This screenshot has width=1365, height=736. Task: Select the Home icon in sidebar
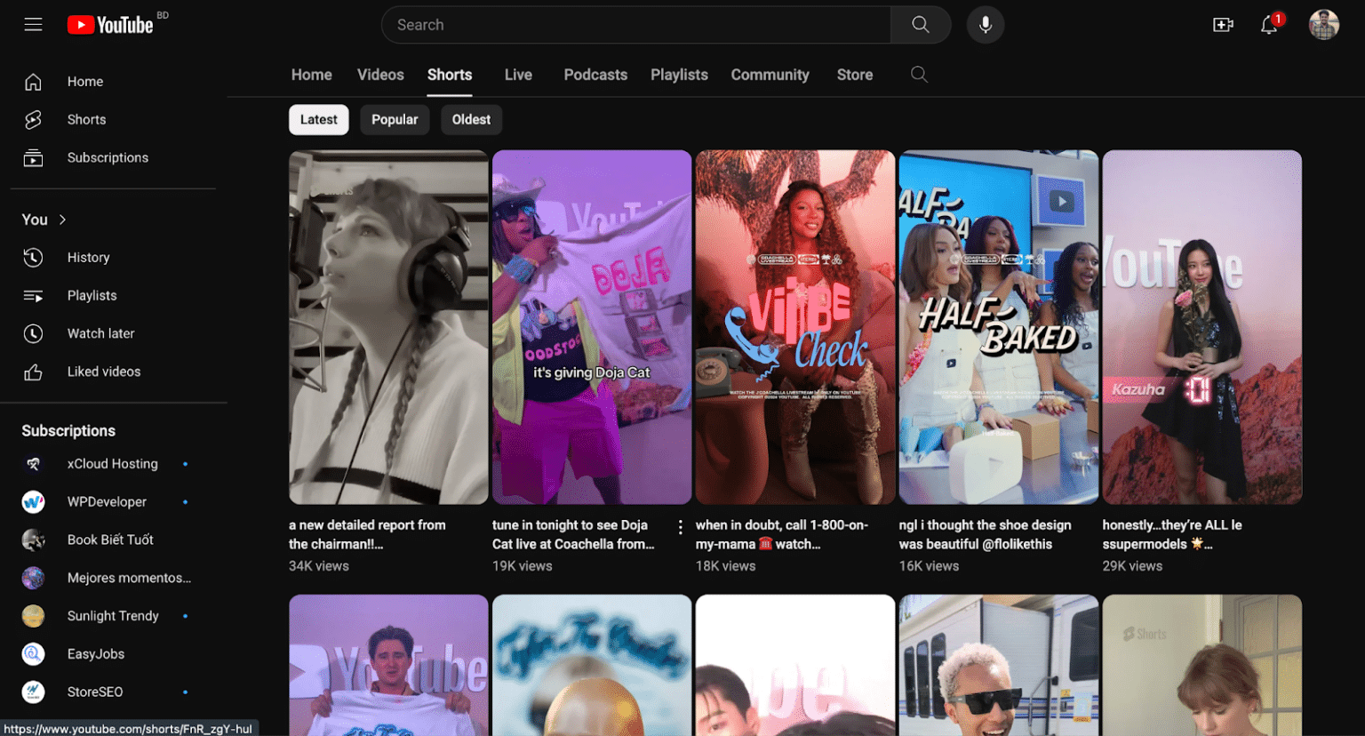(x=84, y=81)
